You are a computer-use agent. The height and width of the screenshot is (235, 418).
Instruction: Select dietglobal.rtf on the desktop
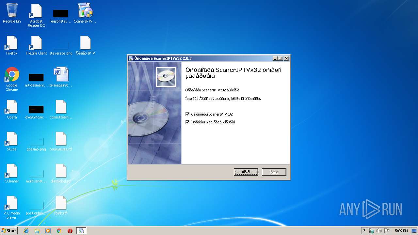point(61,173)
